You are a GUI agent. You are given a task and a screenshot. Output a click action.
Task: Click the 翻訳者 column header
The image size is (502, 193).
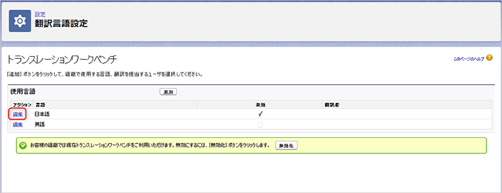(x=332, y=105)
